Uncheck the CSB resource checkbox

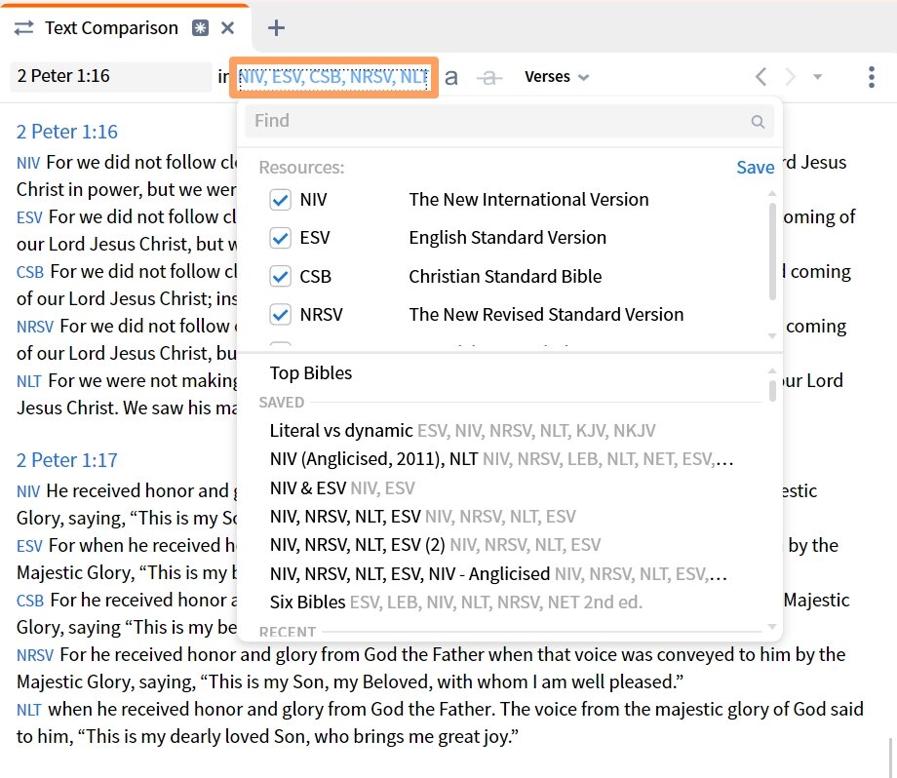(281, 276)
